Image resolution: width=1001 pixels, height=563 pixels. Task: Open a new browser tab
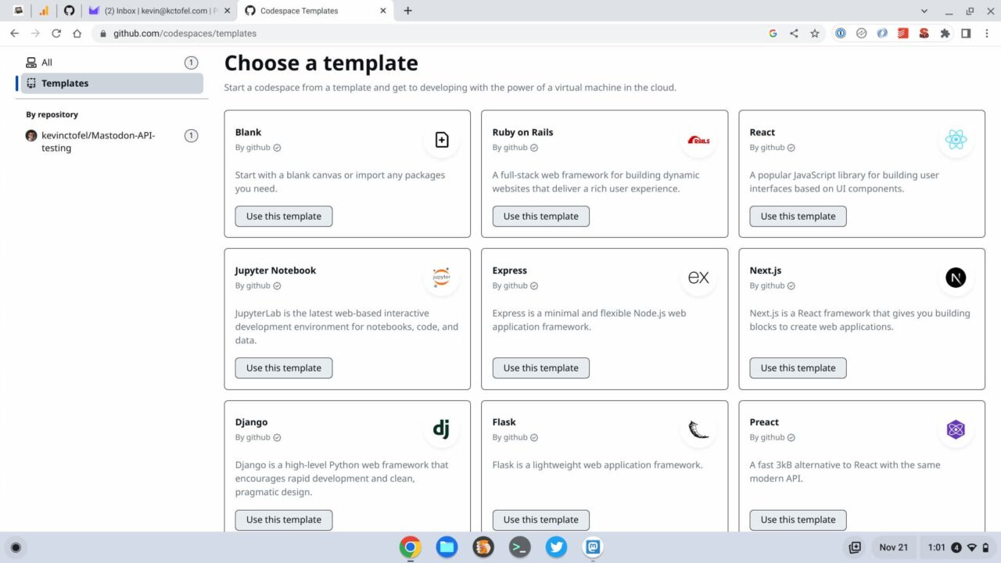[x=407, y=11]
